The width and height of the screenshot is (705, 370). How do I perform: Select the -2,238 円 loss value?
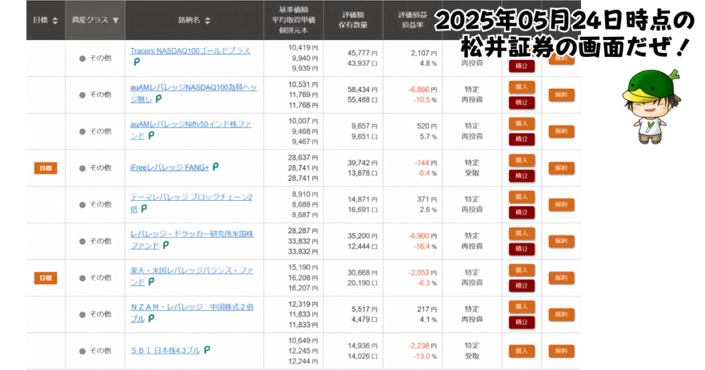click(423, 346)
